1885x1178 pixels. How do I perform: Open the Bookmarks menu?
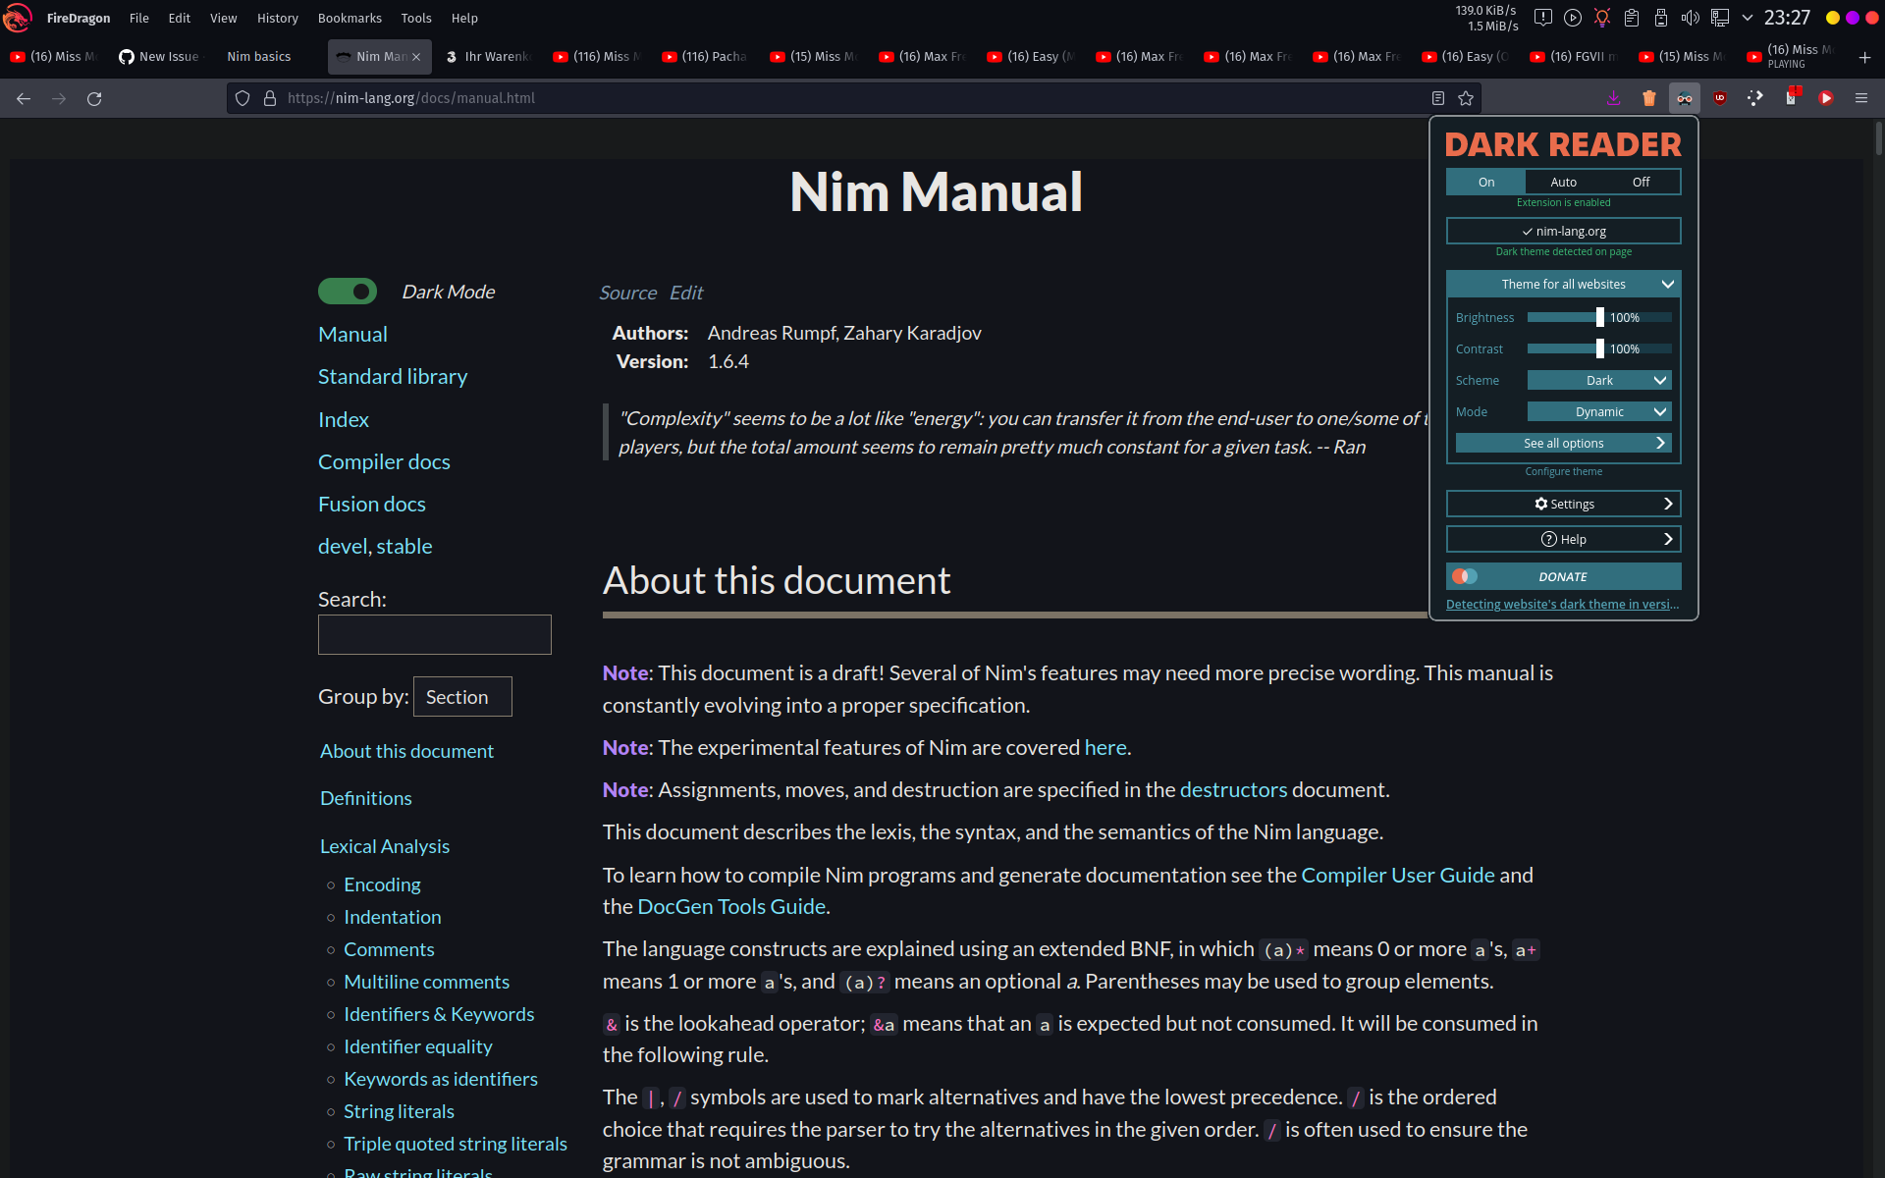350,18
